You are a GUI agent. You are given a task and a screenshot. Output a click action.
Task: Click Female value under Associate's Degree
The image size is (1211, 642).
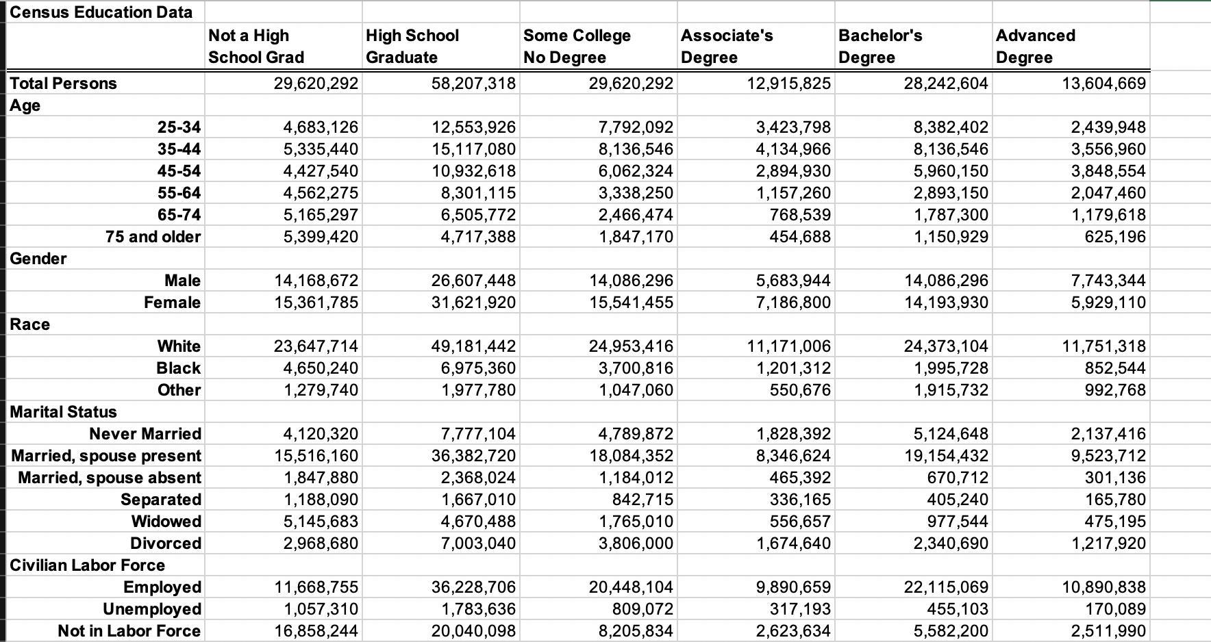point(793,303)
